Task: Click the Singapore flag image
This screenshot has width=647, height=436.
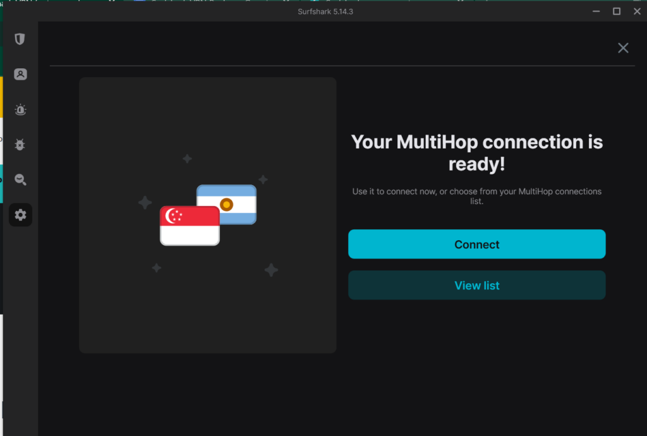Action: point(190,226)
